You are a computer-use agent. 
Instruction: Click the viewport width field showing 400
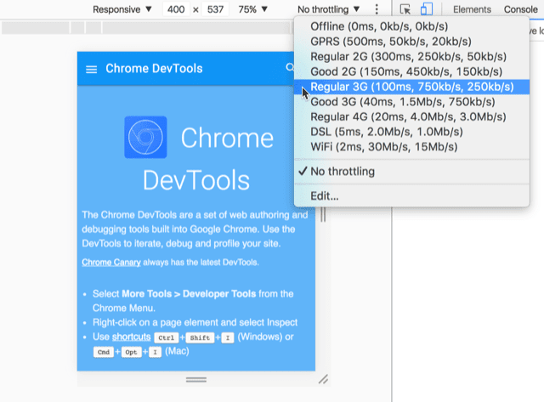(x=177, y=9)
